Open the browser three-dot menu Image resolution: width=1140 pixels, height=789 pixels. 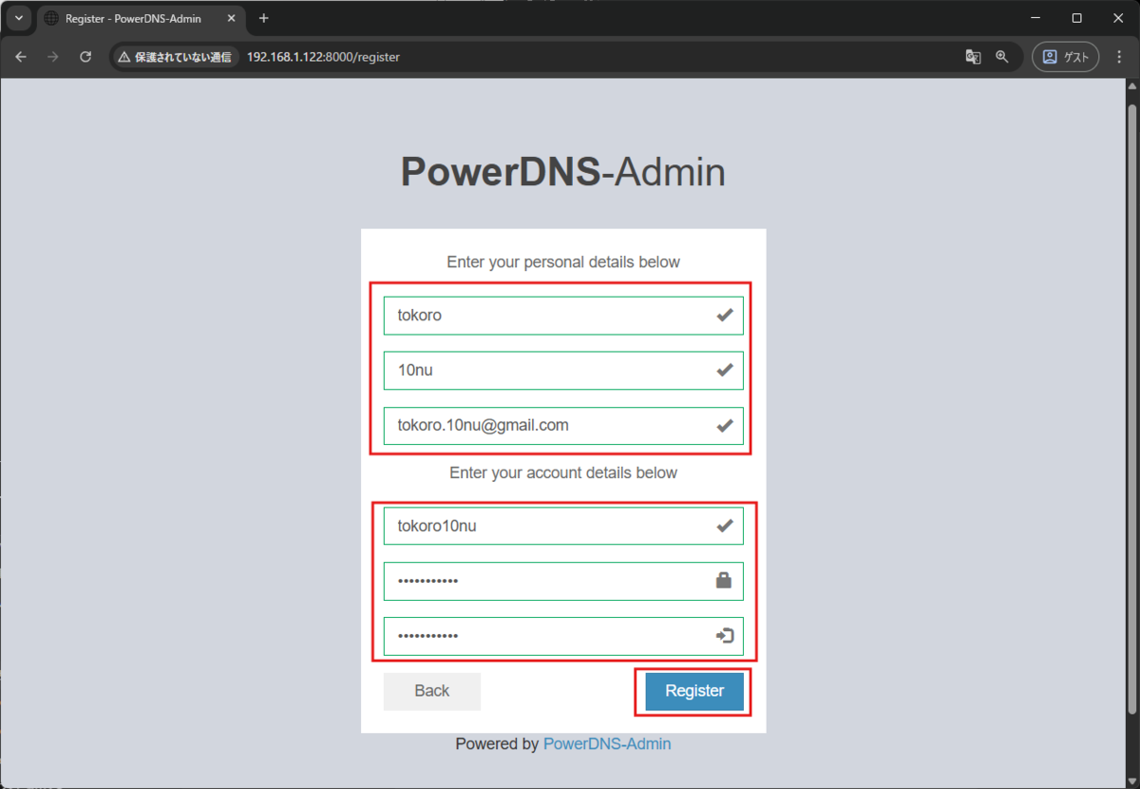pyautogui.click(x=1118, y=57)
